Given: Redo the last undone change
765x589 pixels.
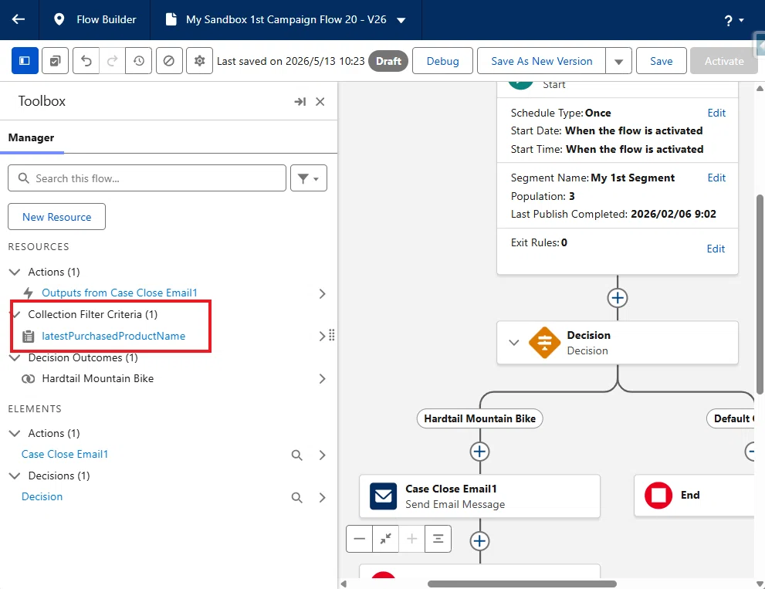Looking at the screenshot, I should (112, 60).
